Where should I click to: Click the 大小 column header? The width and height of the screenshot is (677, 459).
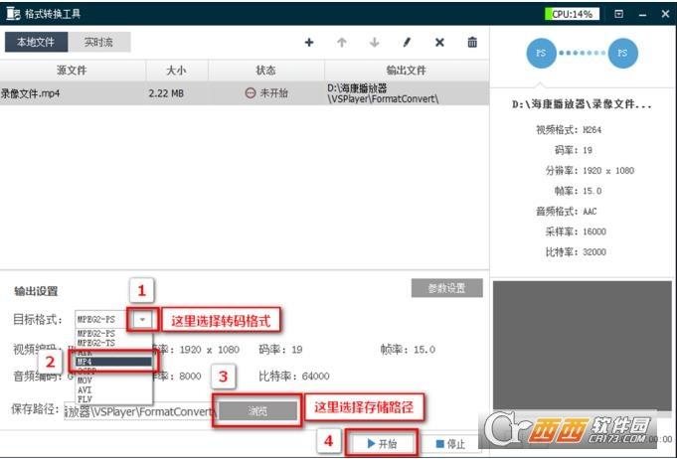coord(177,70)
